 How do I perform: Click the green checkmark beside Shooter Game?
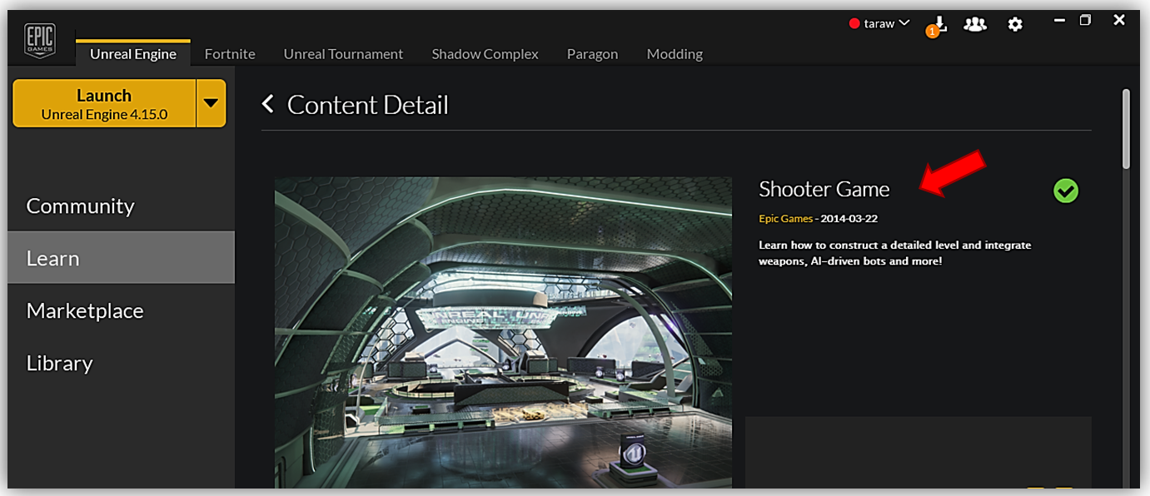click(1065, 191)
